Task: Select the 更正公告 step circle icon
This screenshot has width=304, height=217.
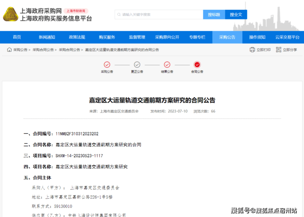Action: [137, 64]
